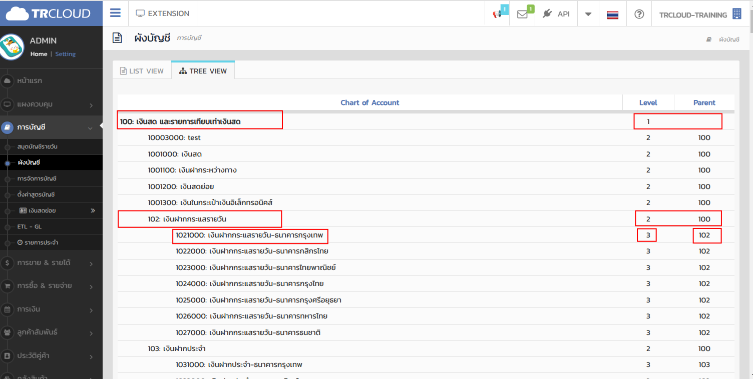Click the calendar icon beside การเงิน
This screenshot has width=753, height=379.
[x=7, y=309]
